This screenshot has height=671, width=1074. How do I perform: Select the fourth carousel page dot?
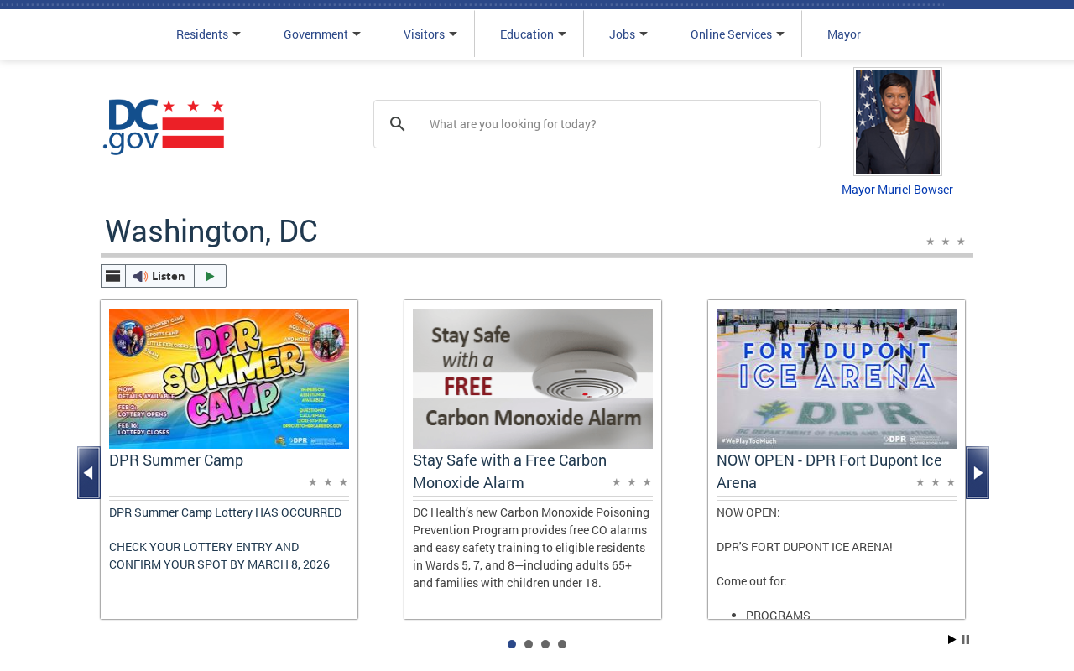pyautogui.click(x=562, y=644)
